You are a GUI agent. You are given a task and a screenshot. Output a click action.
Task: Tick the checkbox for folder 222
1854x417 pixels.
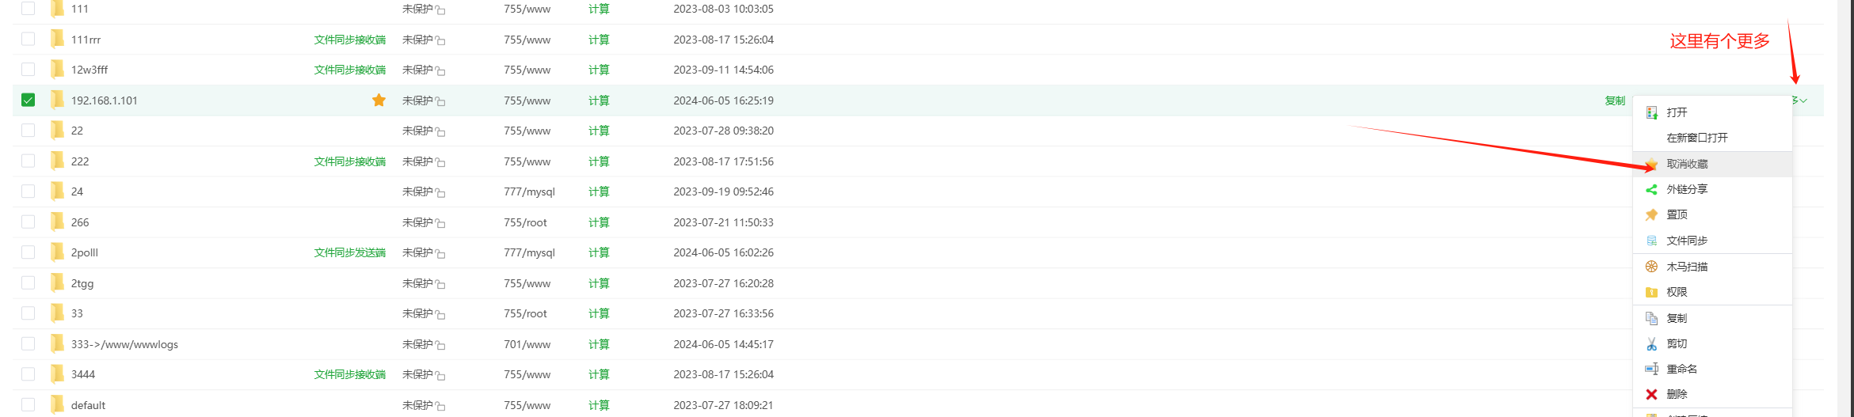point(29,161)
